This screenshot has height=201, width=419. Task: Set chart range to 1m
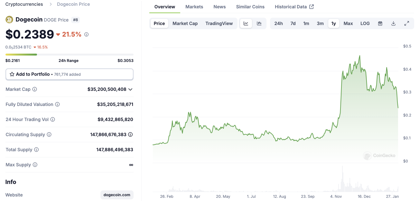point(306,23)
